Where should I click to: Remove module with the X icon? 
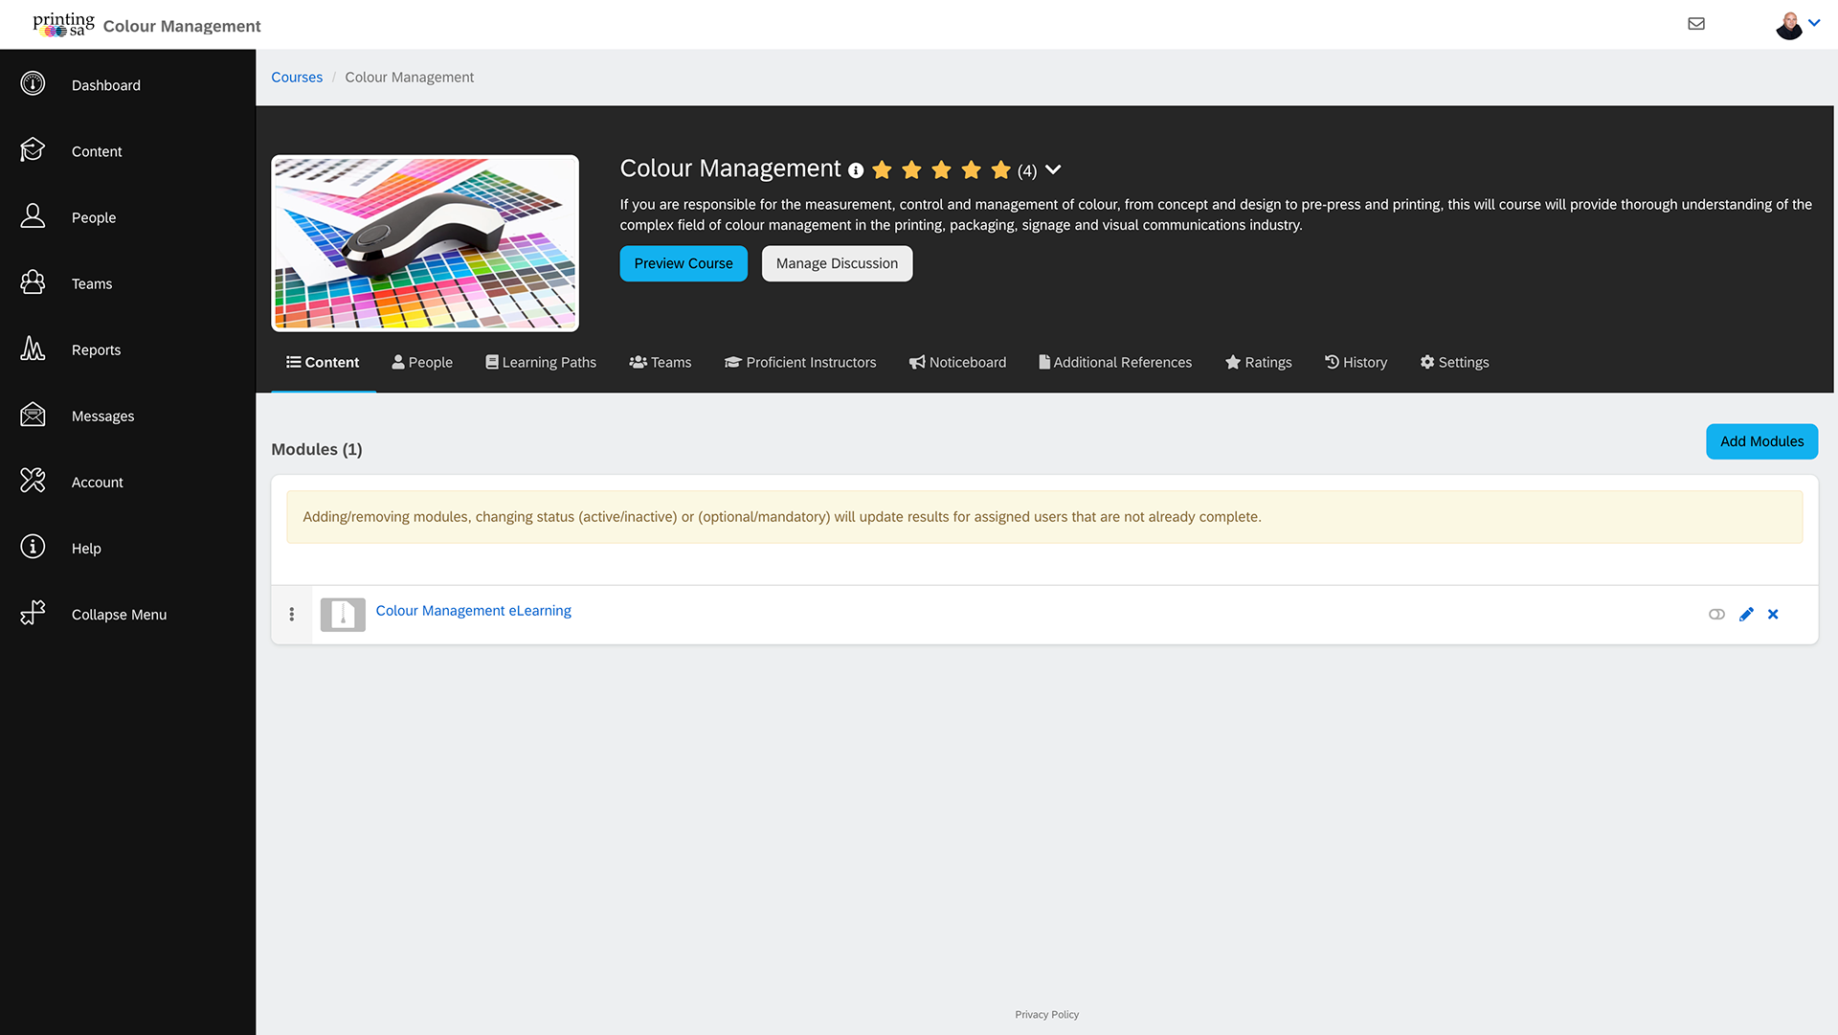click(1773, 615)
